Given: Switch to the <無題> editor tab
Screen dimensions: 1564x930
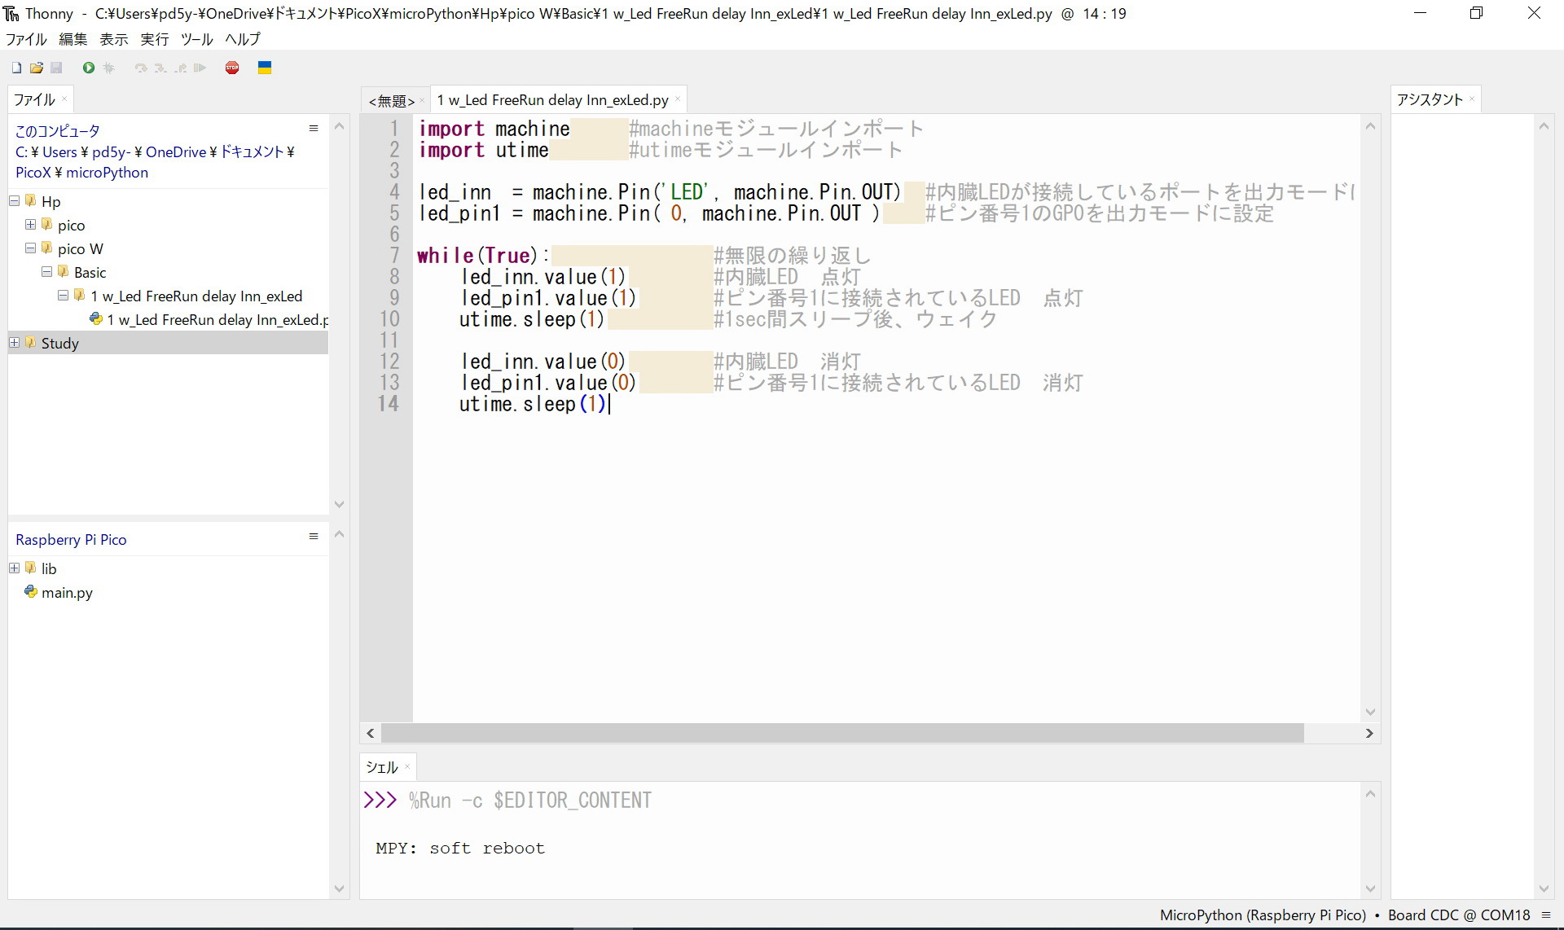Looking at the screenshot, I should coord(392,101).
